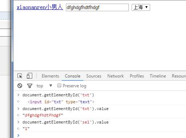Click the first document.getElementById('txt') command line
The image size is (186, 138).
[58, 95]
